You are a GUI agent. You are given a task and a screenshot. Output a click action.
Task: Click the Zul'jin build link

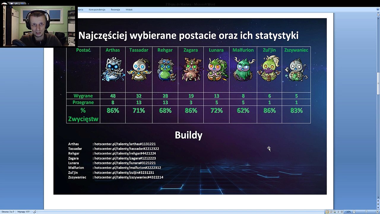pyautogui.click(x=124, y=173)
